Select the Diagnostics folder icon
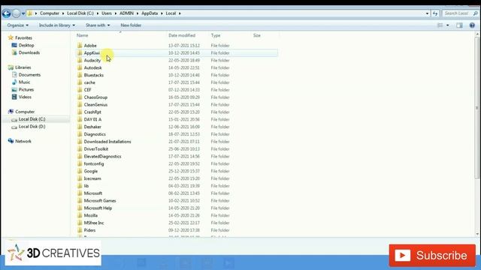Image resolution: width=481 pixels, height=270 pixels. pos(80,134)
